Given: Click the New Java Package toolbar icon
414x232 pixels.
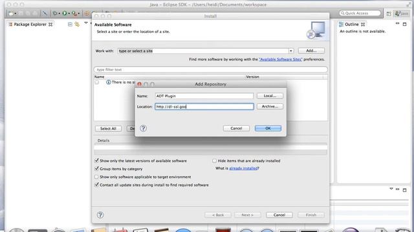Looking at the screenshot, I should point(87,13).
